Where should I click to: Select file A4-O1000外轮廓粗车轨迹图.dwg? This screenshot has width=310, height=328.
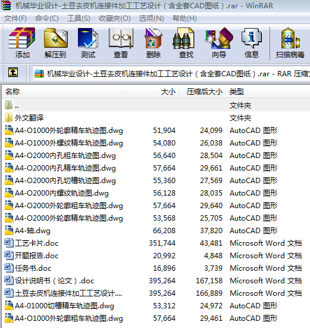(69, 318)
